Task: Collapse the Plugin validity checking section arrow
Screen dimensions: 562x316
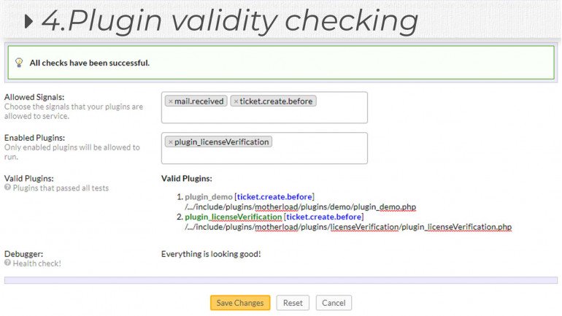Action: [x=28, y=21]
